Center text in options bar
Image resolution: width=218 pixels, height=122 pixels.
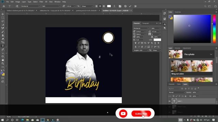[100, 6]
